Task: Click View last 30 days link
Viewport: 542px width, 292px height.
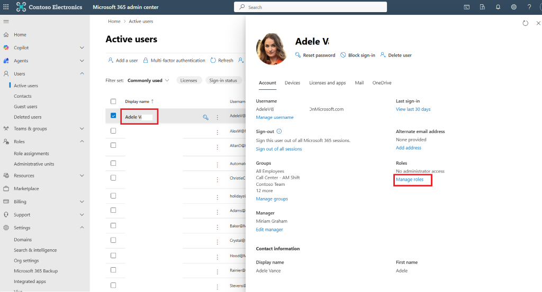Action: [x=413, y=109]
